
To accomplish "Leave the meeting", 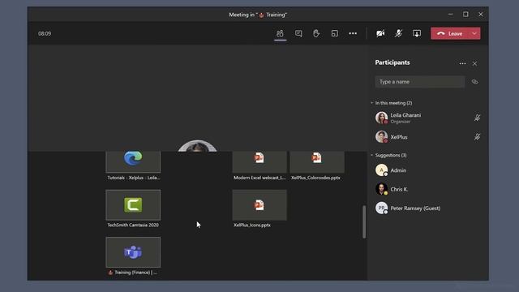I will [x=450, y=33].
